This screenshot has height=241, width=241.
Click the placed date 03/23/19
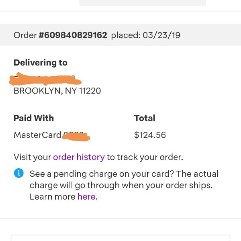pyautogui.click(x=161, y=35)
